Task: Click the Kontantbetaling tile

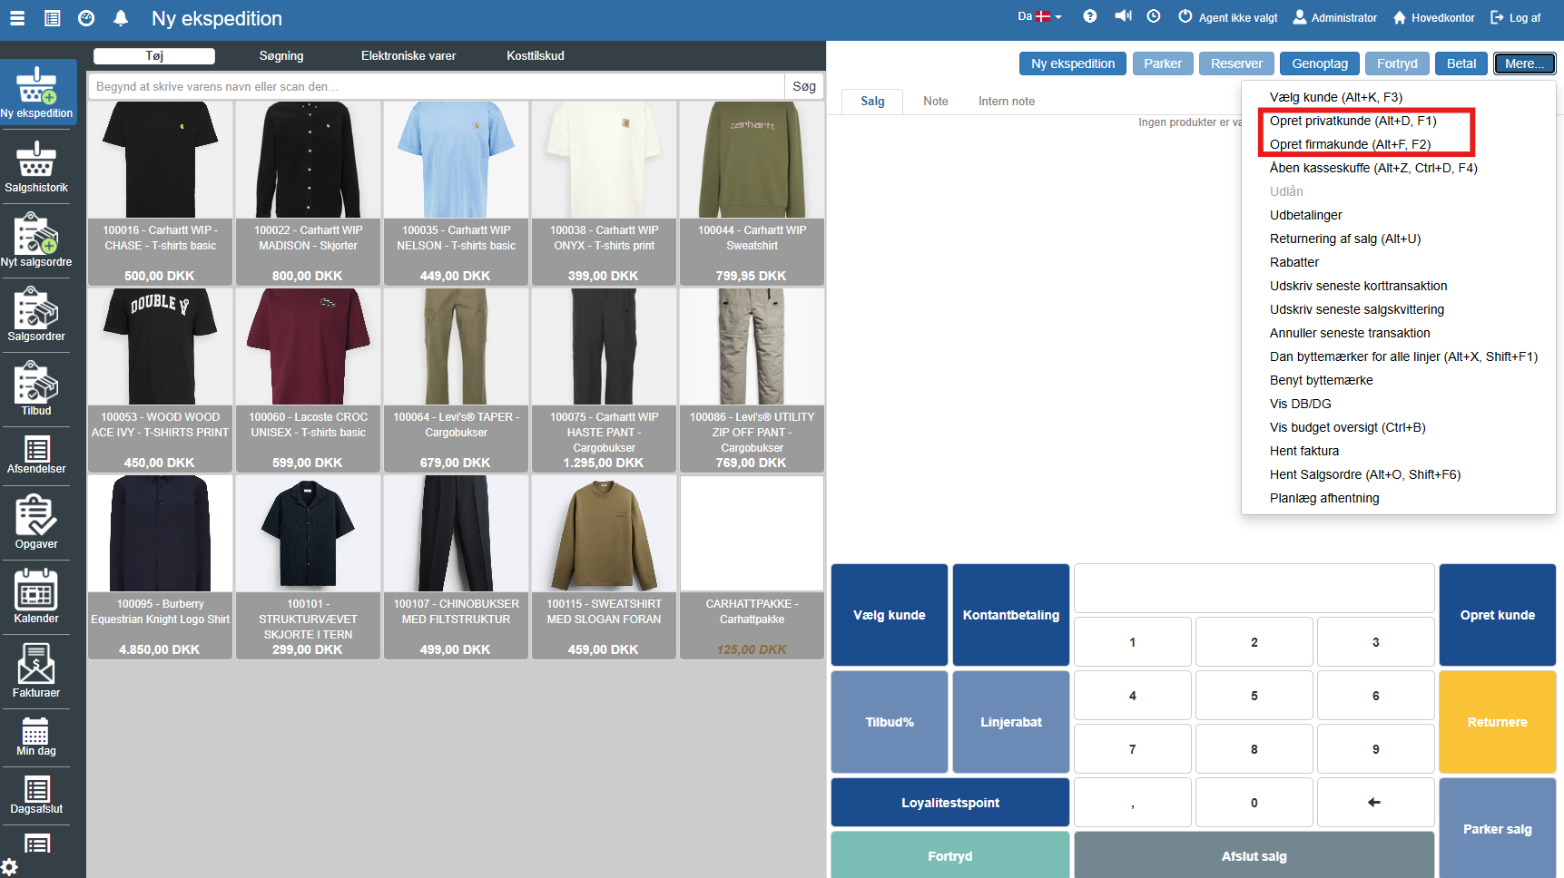Action: point(1011,615)
